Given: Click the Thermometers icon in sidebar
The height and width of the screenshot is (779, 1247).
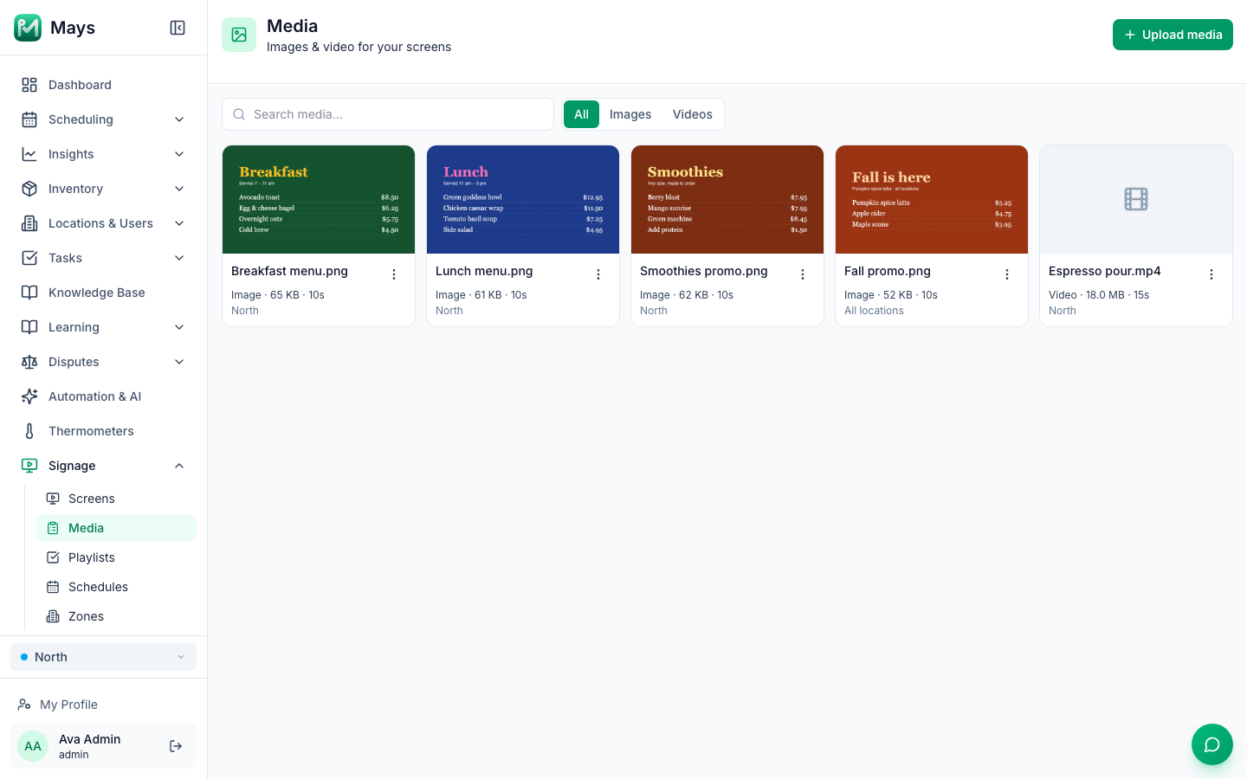Looking at the screenshot, I should tap(29, 431).
